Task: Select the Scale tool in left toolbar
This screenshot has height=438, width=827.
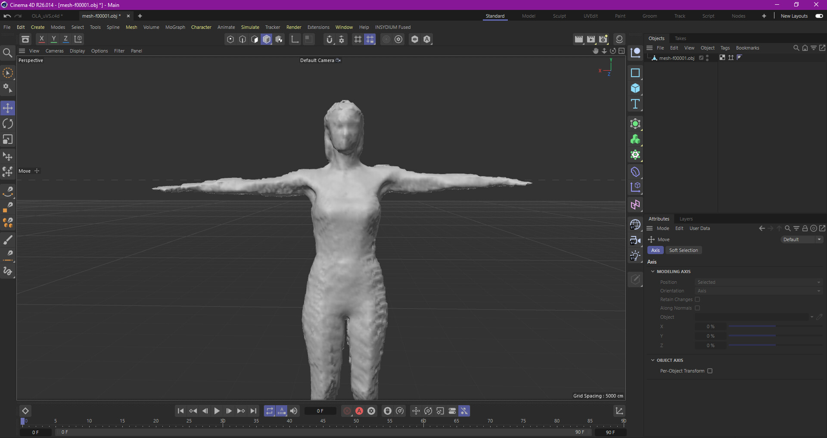Action: click(8, 140)
